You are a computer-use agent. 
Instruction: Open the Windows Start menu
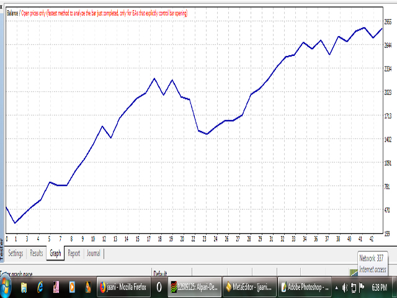pos(6,287)
